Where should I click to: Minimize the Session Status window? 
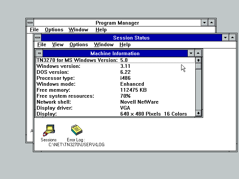click(x=225, y=38)
